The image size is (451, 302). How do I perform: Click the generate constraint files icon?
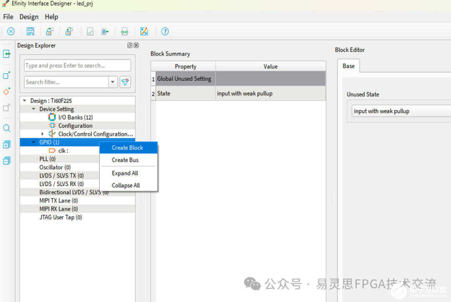tap(105, 31)
